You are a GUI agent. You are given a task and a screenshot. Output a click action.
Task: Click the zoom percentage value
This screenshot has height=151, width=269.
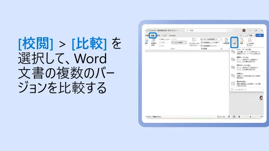pyautogui.click(x=261, y=117)
